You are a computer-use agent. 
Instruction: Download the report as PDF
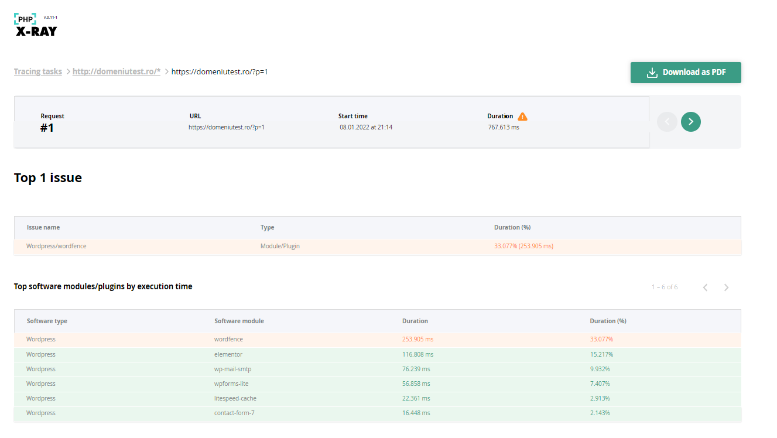[x=686, y=73]
